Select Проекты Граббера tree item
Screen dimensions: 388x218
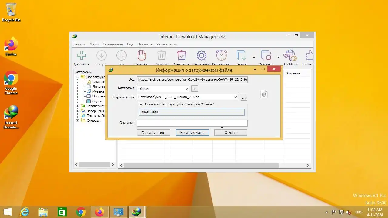pyautogui.click(x=96, y=116)
